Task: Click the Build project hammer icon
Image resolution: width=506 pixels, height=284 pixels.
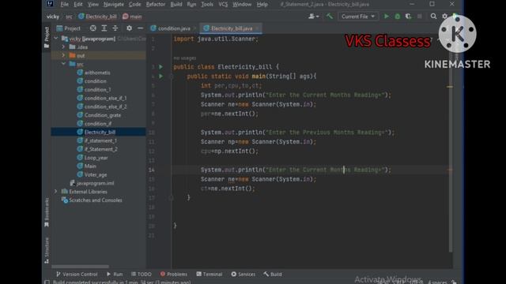Action: pos(330,16)
